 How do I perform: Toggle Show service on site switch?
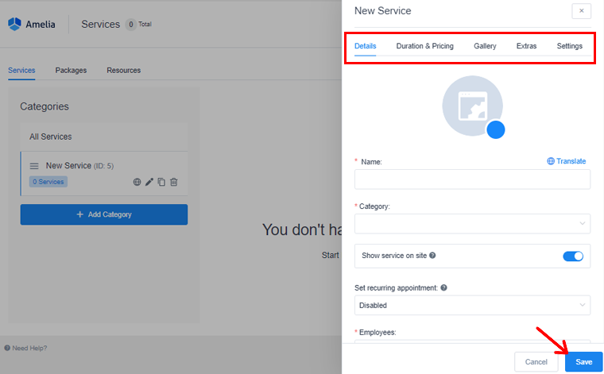point(573,256)
